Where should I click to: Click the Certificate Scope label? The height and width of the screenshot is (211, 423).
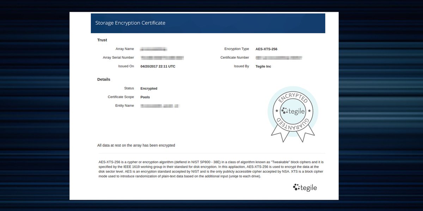click(x=121, y=97)
